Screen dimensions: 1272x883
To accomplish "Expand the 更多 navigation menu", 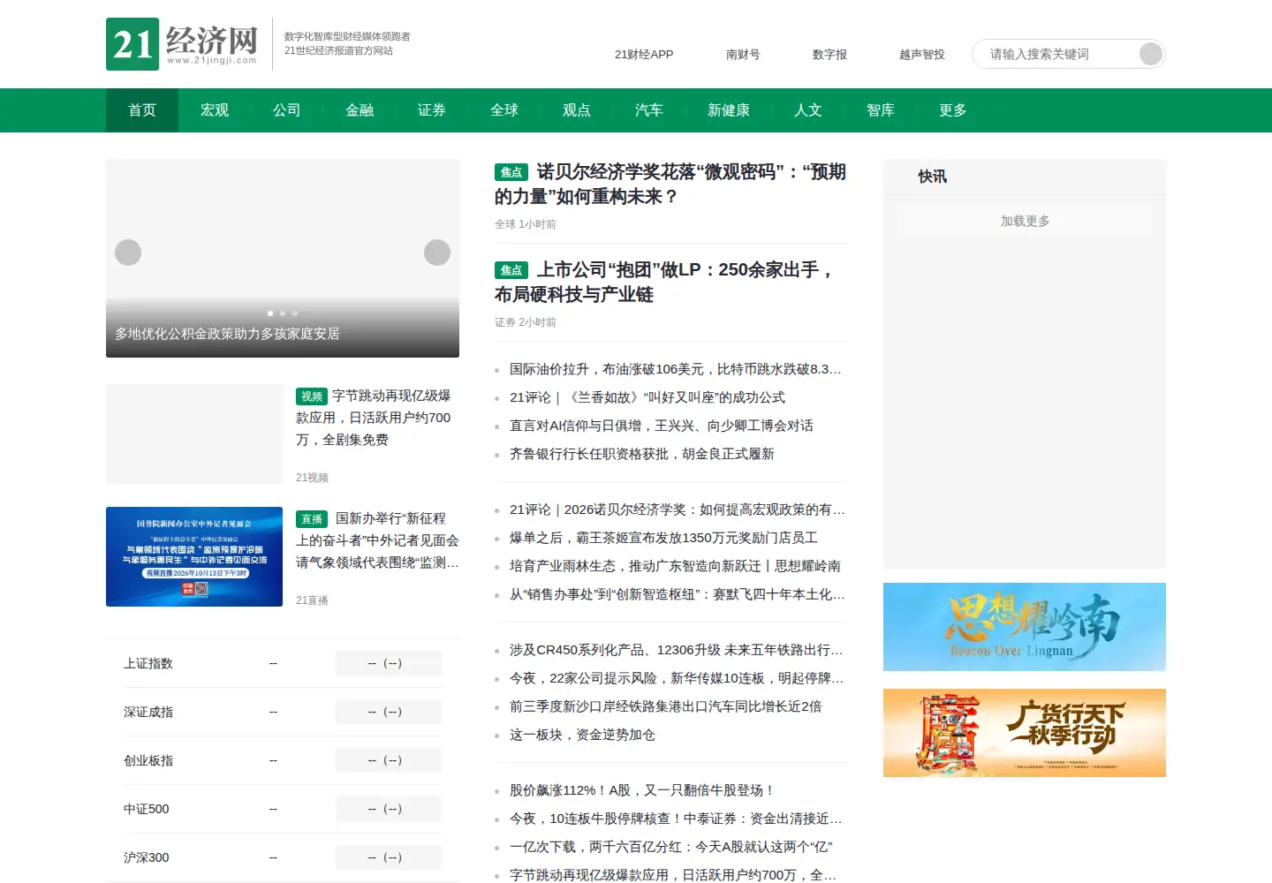I will click(953, 110).
